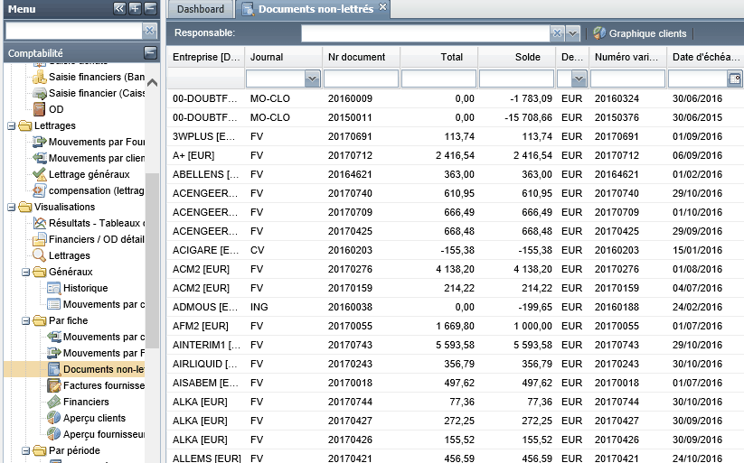The height and width of the screenshot is (463, 744).
Task: Collapse the Visualisations folder node
Action: pos(12,207)
